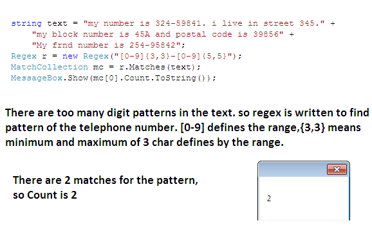The height and width of the screenshot is (243, 372).
Task: Close the message box with red X
Action: [x=337, y=169]
